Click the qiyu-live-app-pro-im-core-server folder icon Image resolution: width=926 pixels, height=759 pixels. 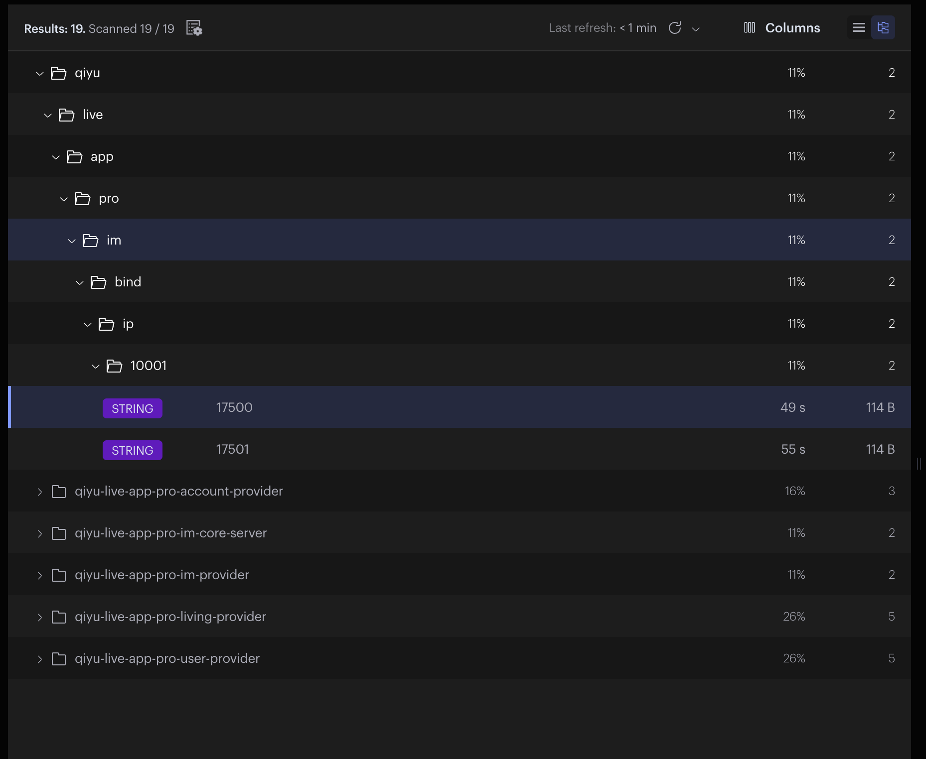(x=59, y=533)
